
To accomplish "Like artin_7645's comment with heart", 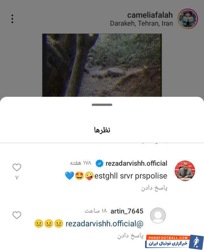I will click(x=17, y=215).
